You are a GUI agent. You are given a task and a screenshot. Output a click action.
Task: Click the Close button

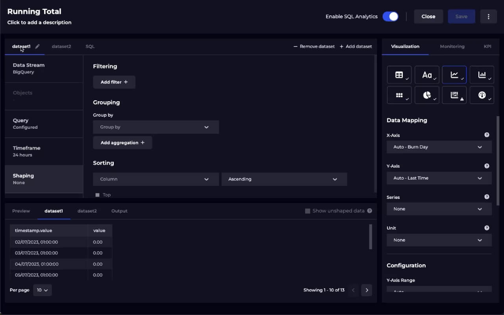(x=428, y=17)
